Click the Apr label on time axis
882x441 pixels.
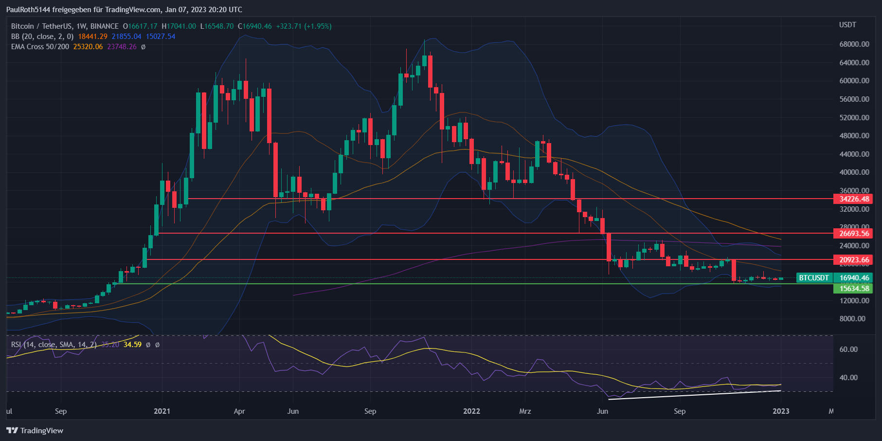click(x=239, y=411)
